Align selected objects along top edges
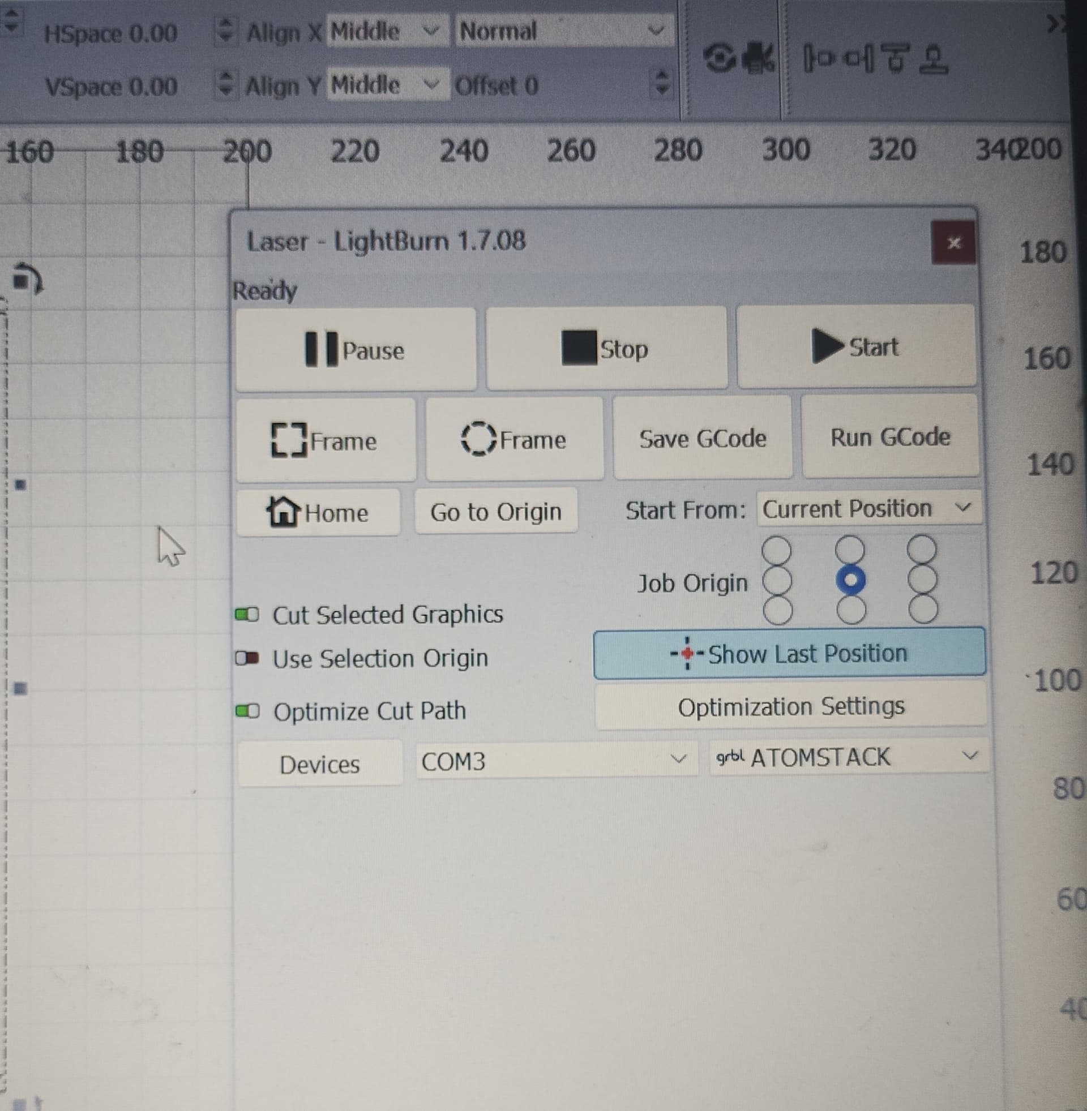1087x1111 pixels. [896, 59]
